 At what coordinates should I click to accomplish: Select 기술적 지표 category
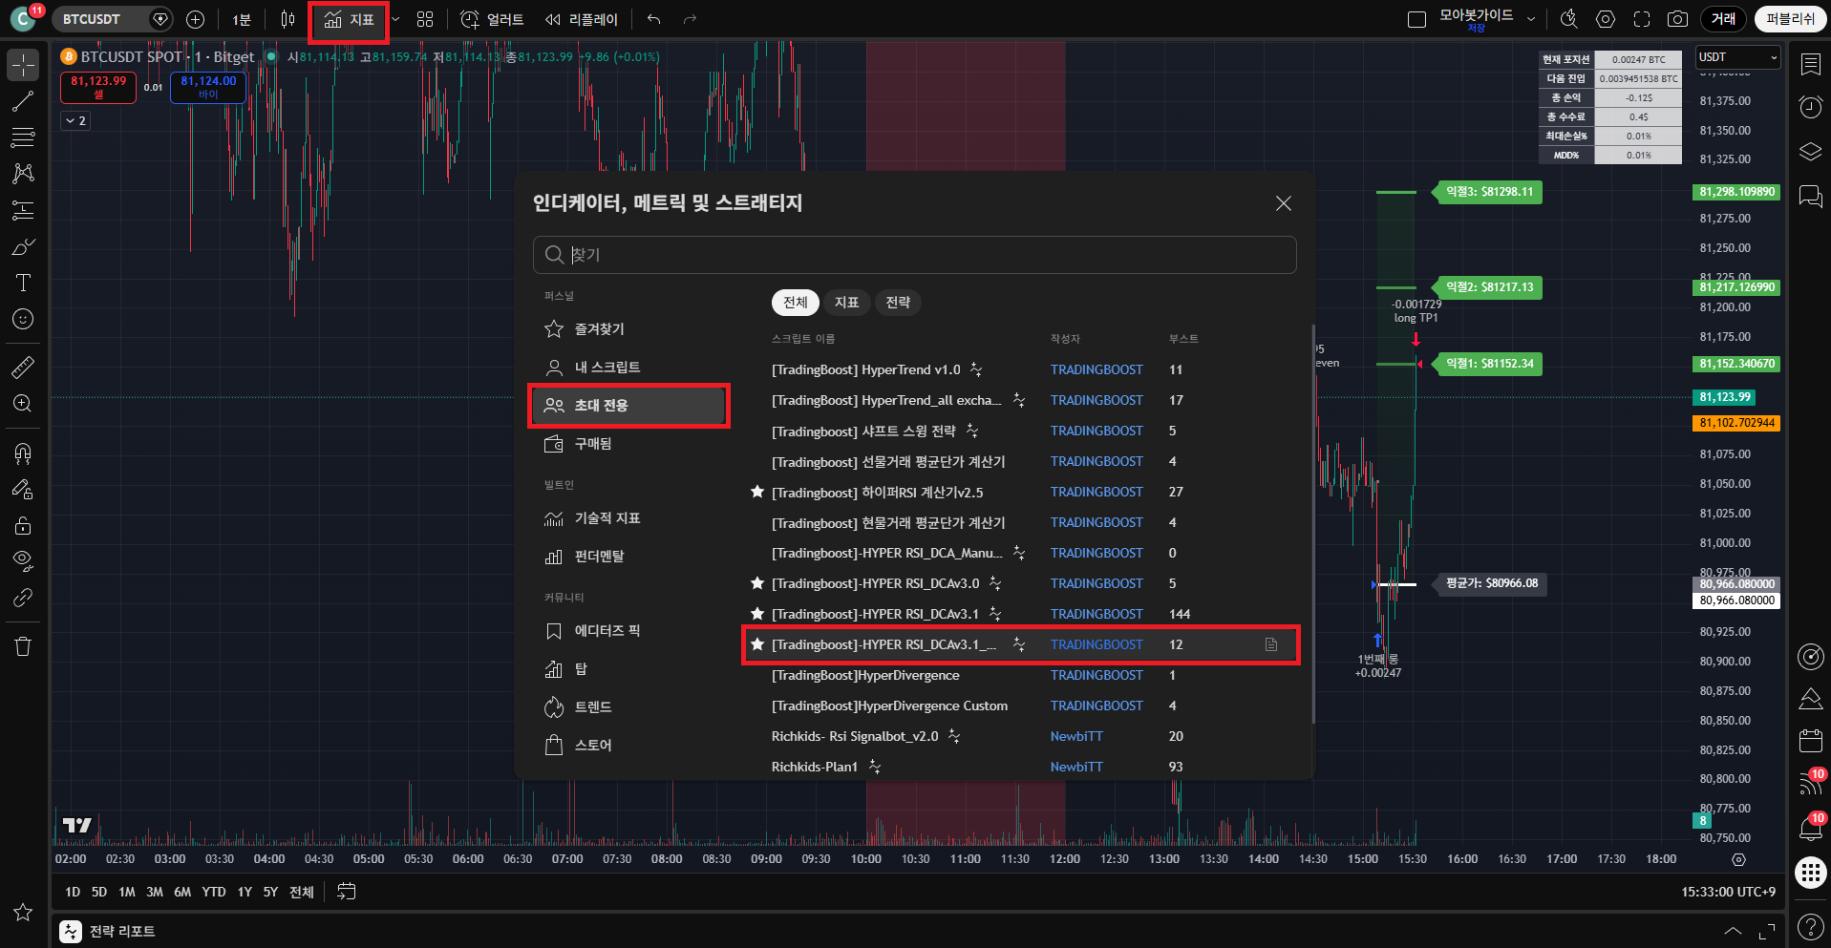628,518
